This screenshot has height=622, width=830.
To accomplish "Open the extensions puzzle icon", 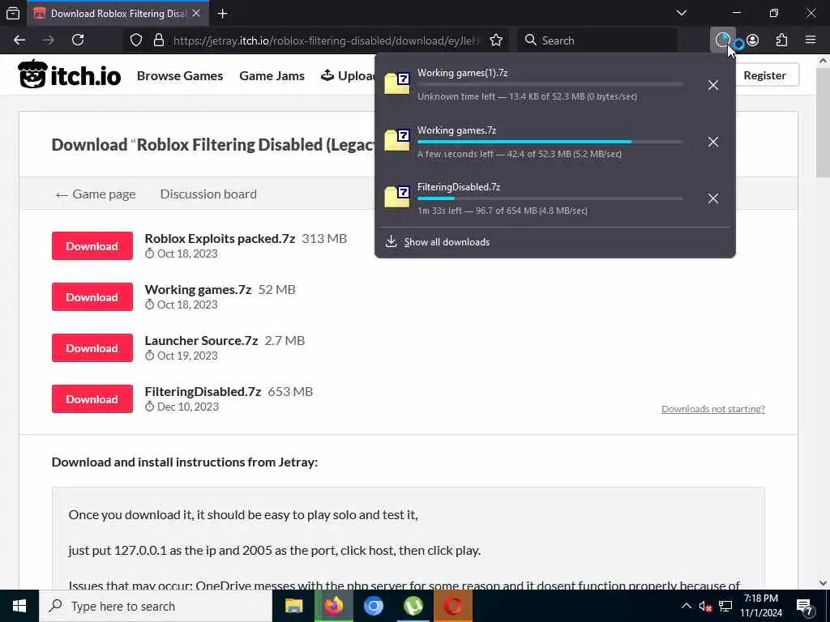I will click(x=781, y=40).
